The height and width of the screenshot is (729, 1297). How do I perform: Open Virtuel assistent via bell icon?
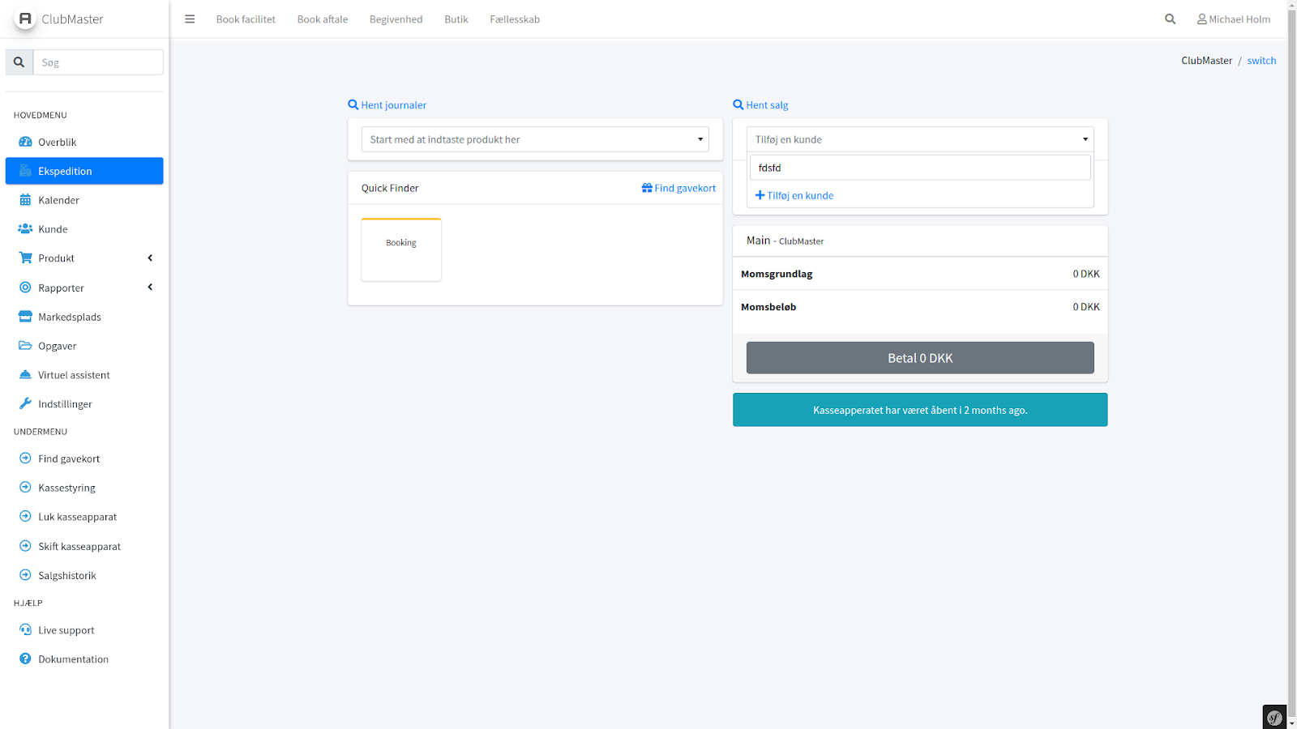click(25, 375)
